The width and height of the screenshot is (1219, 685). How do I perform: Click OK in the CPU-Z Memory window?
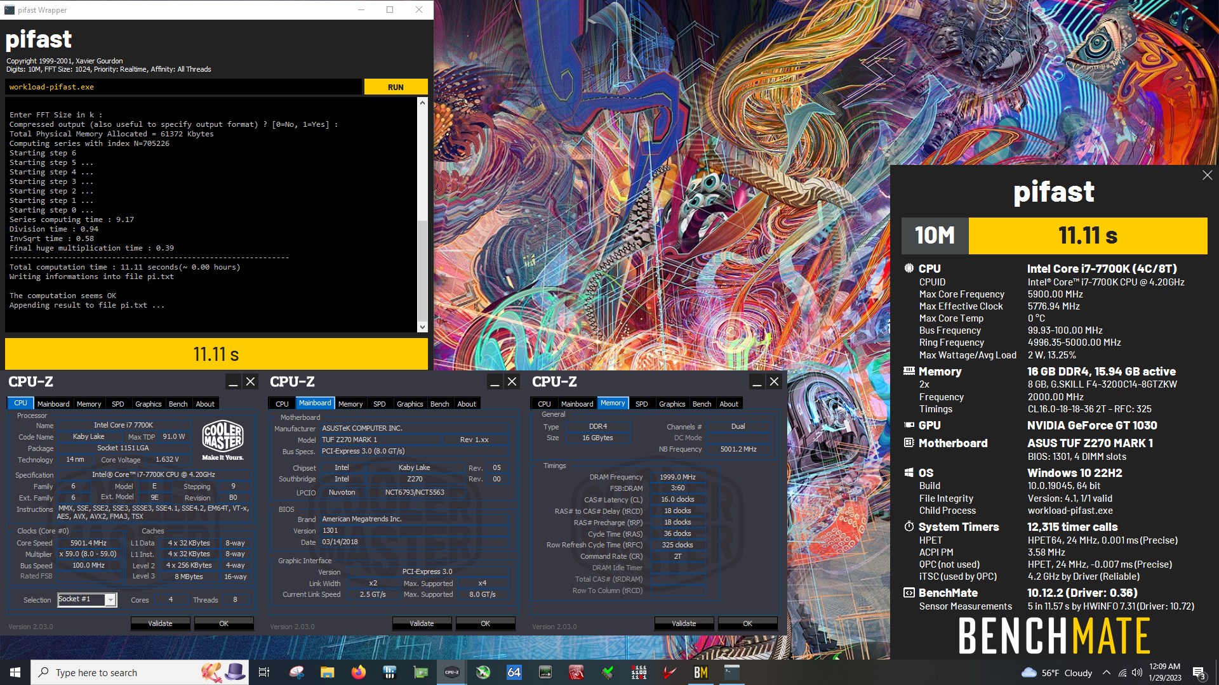[747, 623]
